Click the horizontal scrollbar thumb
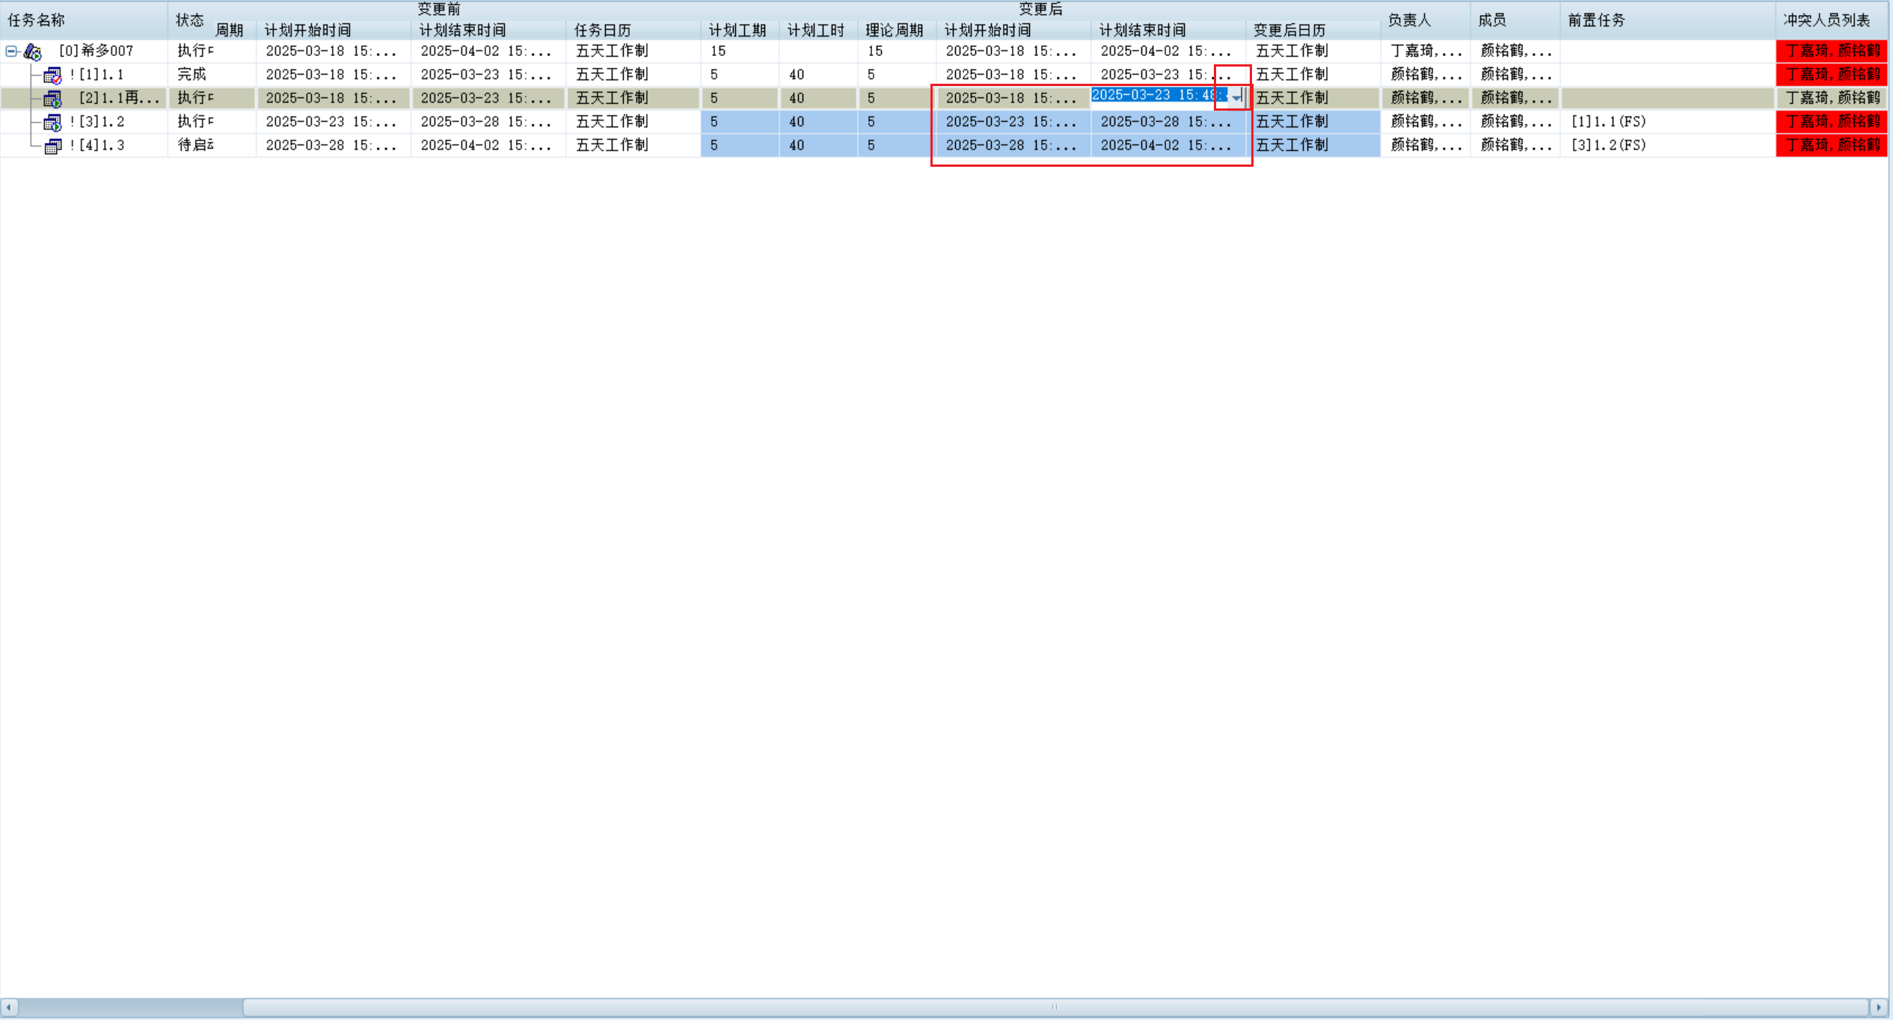Screen dimensions: 1893x1020 click(1055, 1007)
